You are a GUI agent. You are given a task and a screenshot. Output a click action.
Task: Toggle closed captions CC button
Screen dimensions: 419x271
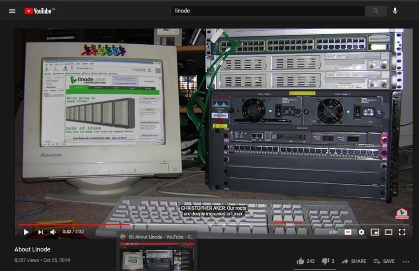(x=348, y=232)
